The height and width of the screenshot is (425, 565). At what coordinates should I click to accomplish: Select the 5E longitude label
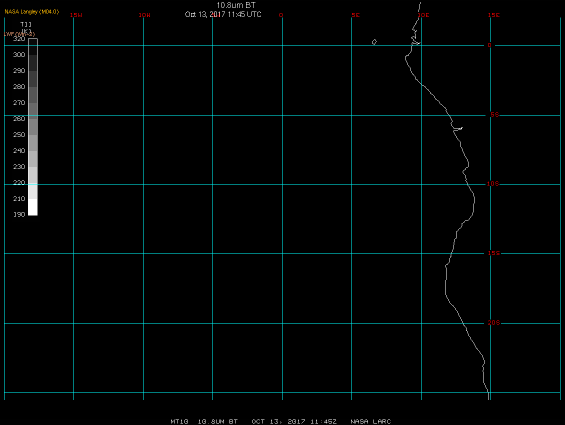tap(355, 15)
